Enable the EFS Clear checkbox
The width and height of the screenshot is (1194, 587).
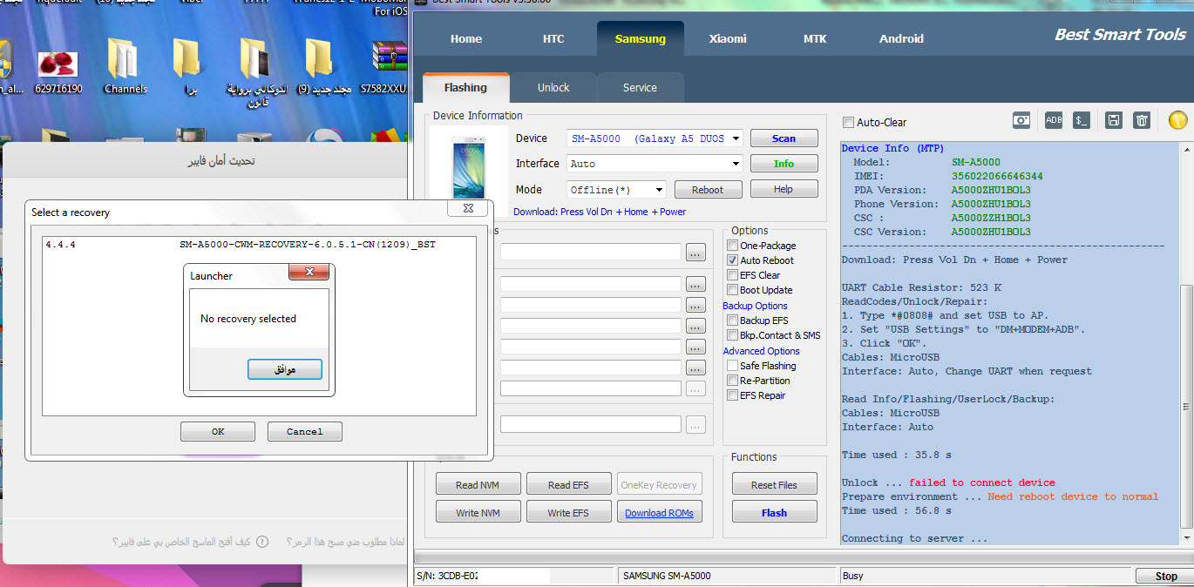(x=733, y=275)
